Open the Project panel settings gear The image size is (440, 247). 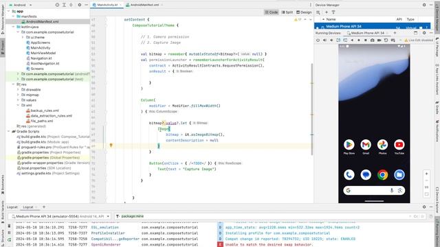80,5
